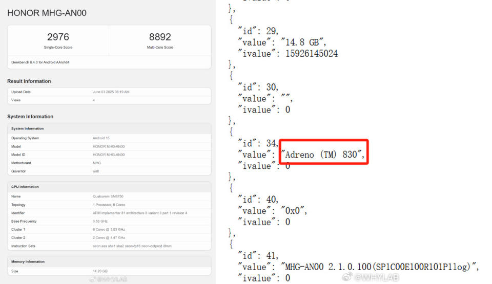Select the 8892 multi-core score value

[x=160, y=37]
